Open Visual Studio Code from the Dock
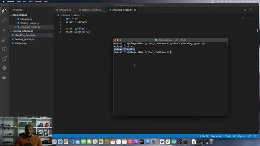This screenshot has width=260, height=146. pos(72,142)
